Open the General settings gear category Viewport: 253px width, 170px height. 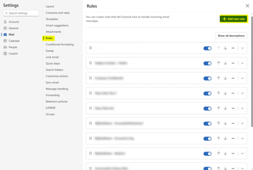[13, 28]
